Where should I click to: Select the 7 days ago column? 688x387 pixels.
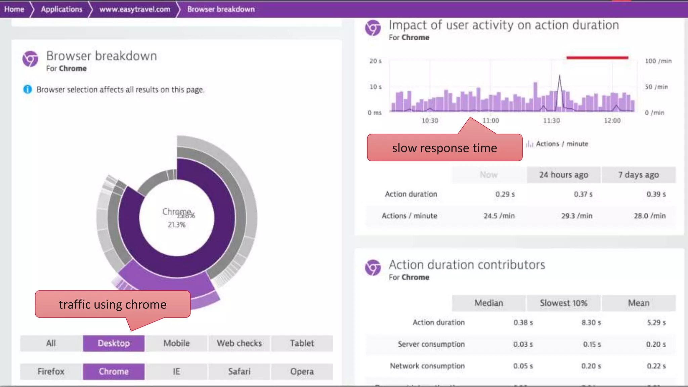(x=638, y=175)
